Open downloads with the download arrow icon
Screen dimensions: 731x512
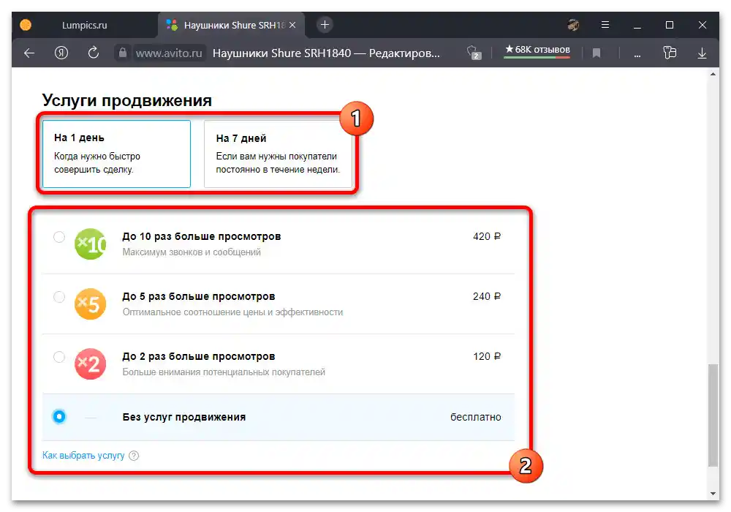(702, 53)
